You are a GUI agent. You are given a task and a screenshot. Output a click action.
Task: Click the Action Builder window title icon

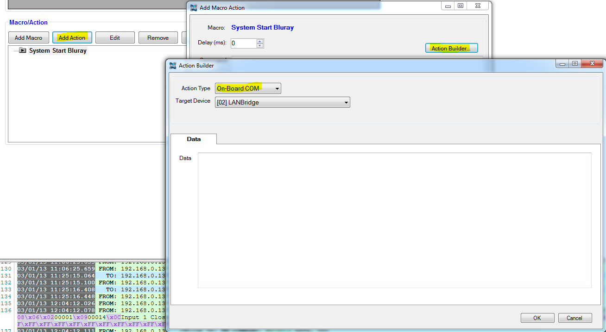173,66
